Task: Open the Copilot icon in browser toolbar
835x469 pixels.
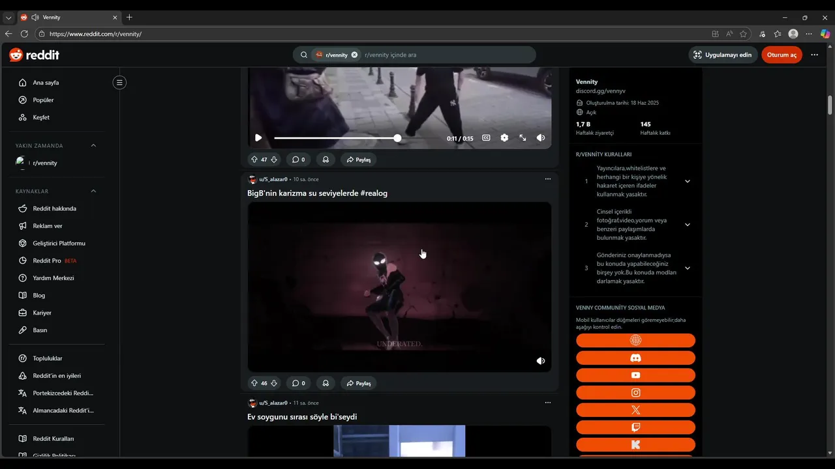Action: coord(825,34)
